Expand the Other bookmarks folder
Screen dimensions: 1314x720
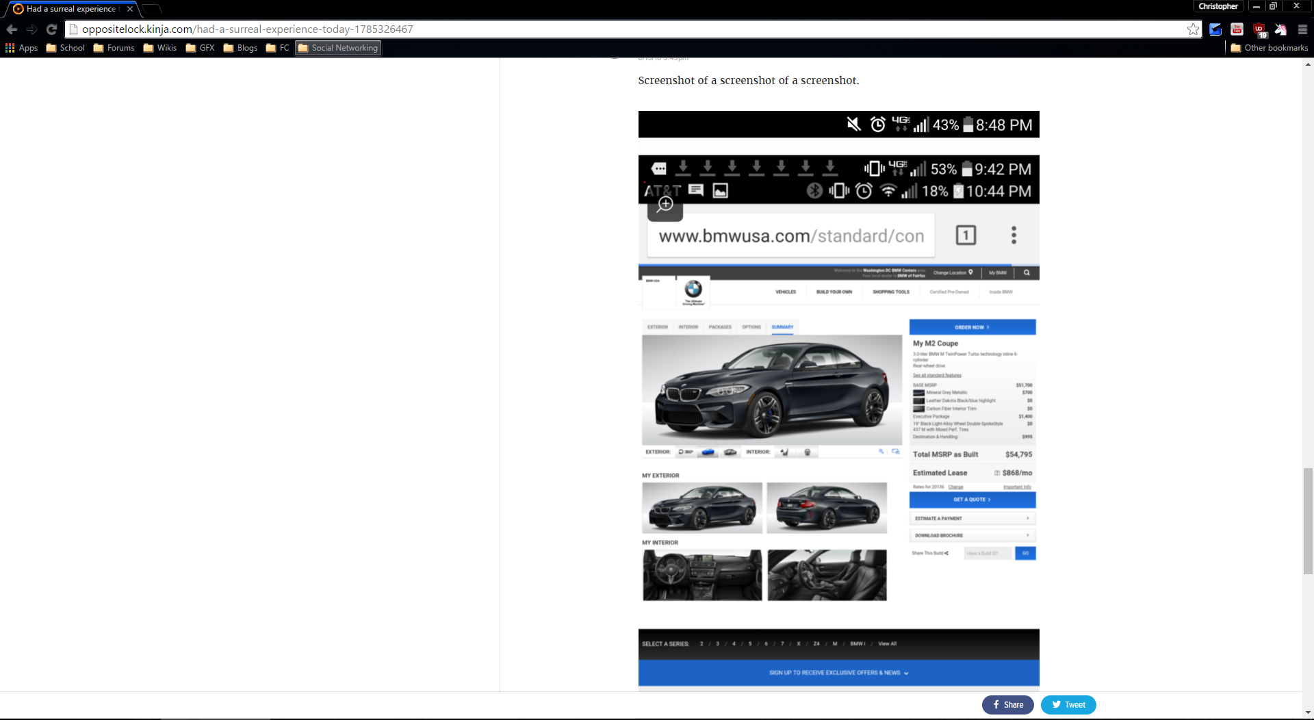point(1269,48)
